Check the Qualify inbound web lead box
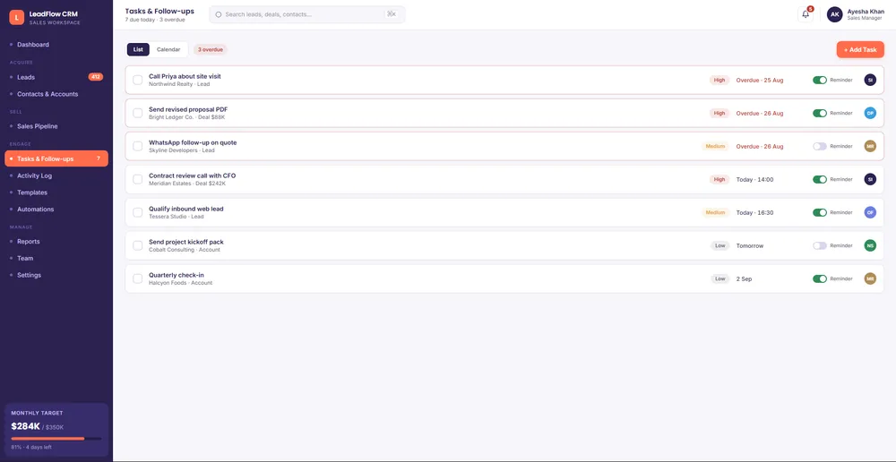 click(138, 212)
